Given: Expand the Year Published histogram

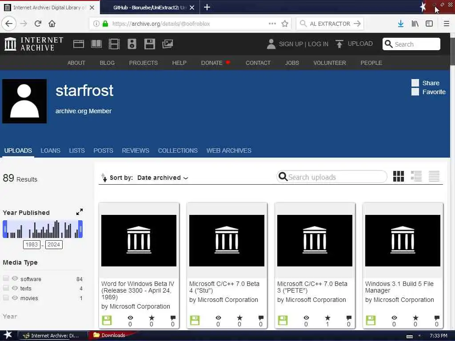Looking at the screenshot, I should 80,212.
